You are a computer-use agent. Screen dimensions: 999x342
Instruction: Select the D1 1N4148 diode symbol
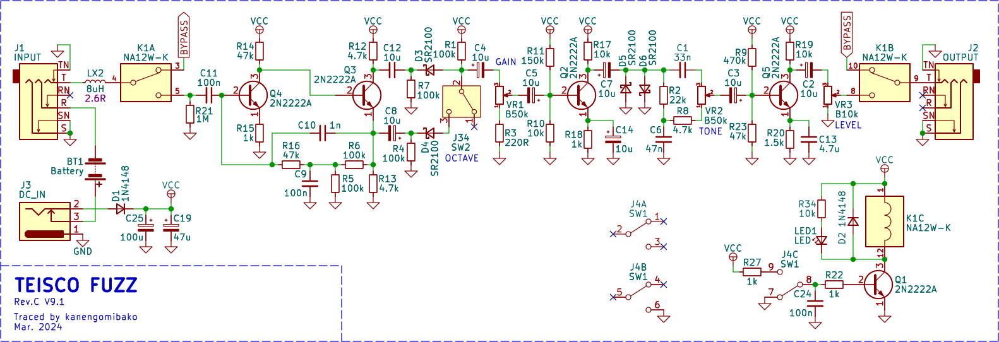pyautogui.click(x=120, y=209)
